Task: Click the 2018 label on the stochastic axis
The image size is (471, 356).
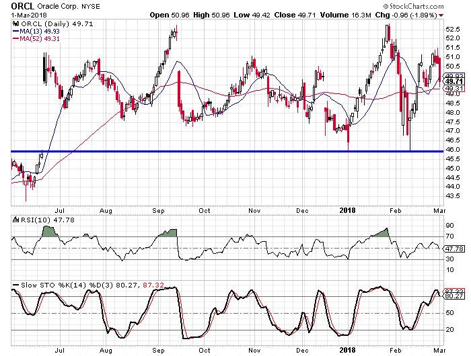Action: click(x=348, y=350)
